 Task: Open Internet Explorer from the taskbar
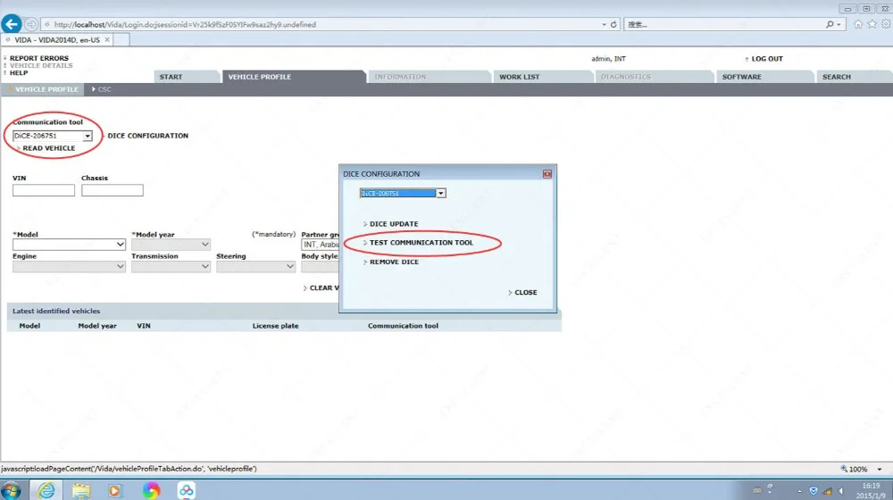click(x=46, y=490)
